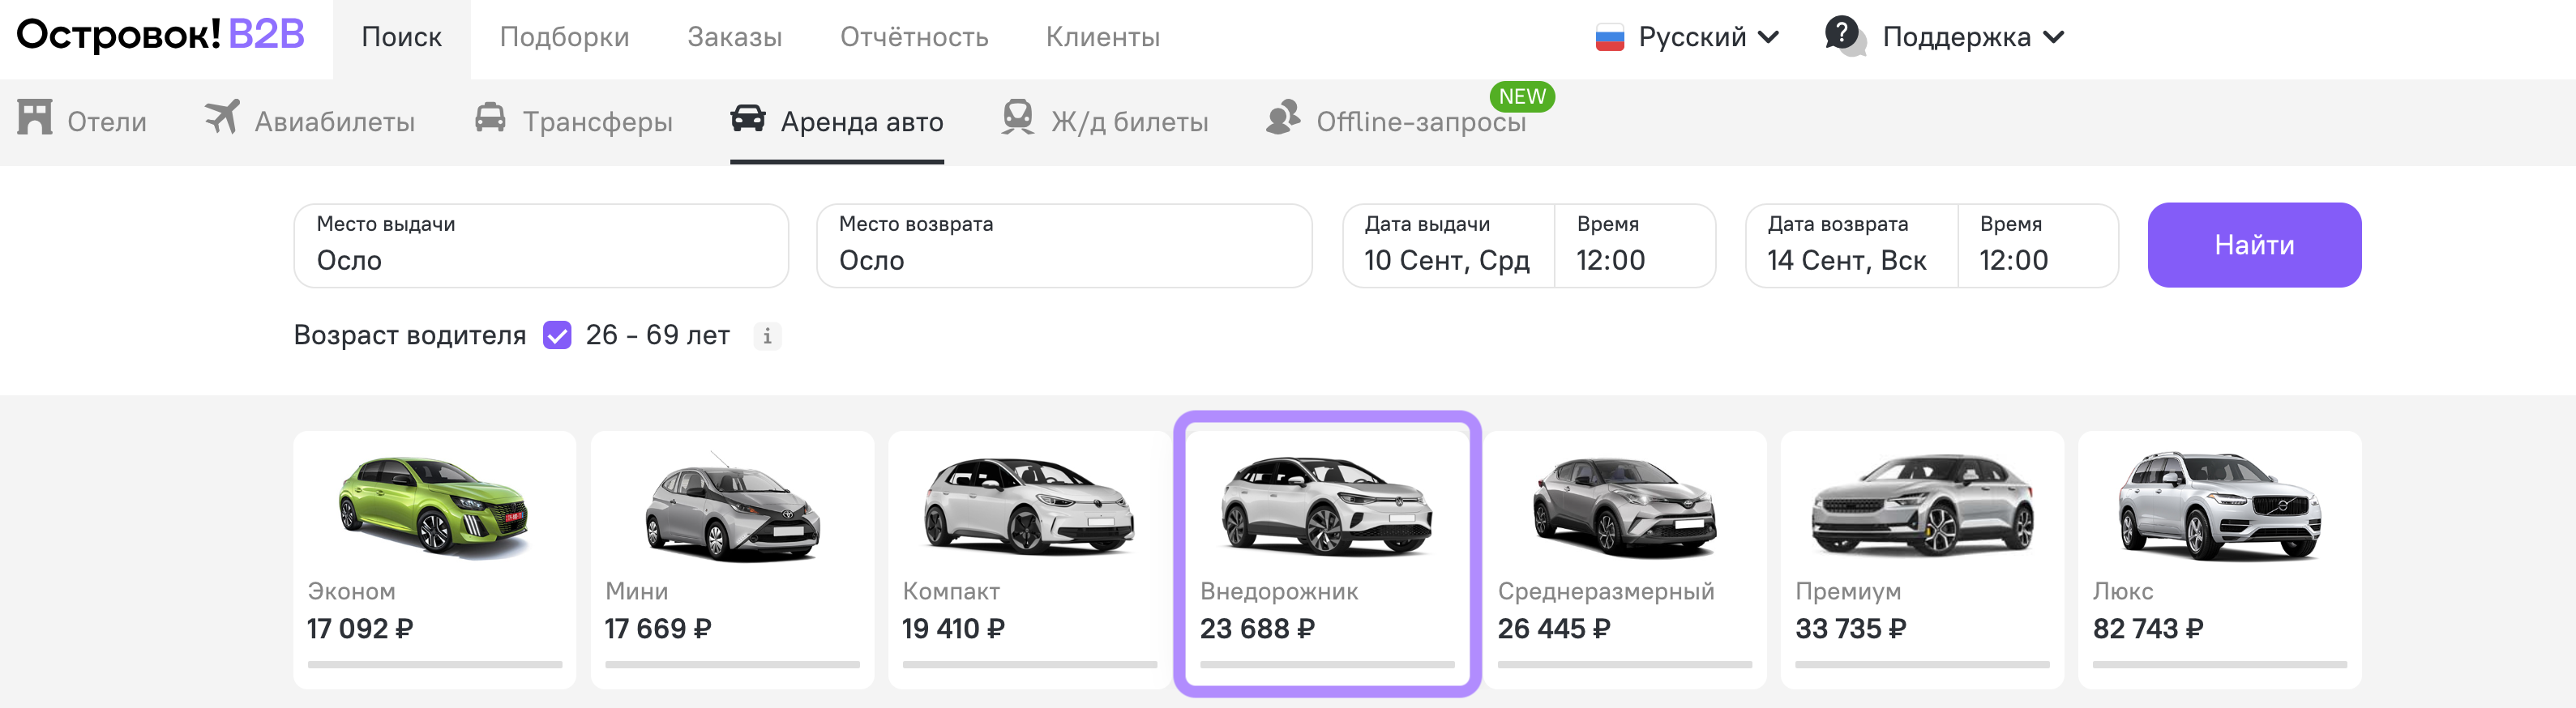Switch to the Заказы tab
The image size is (2576, 708).
[734, 38]
